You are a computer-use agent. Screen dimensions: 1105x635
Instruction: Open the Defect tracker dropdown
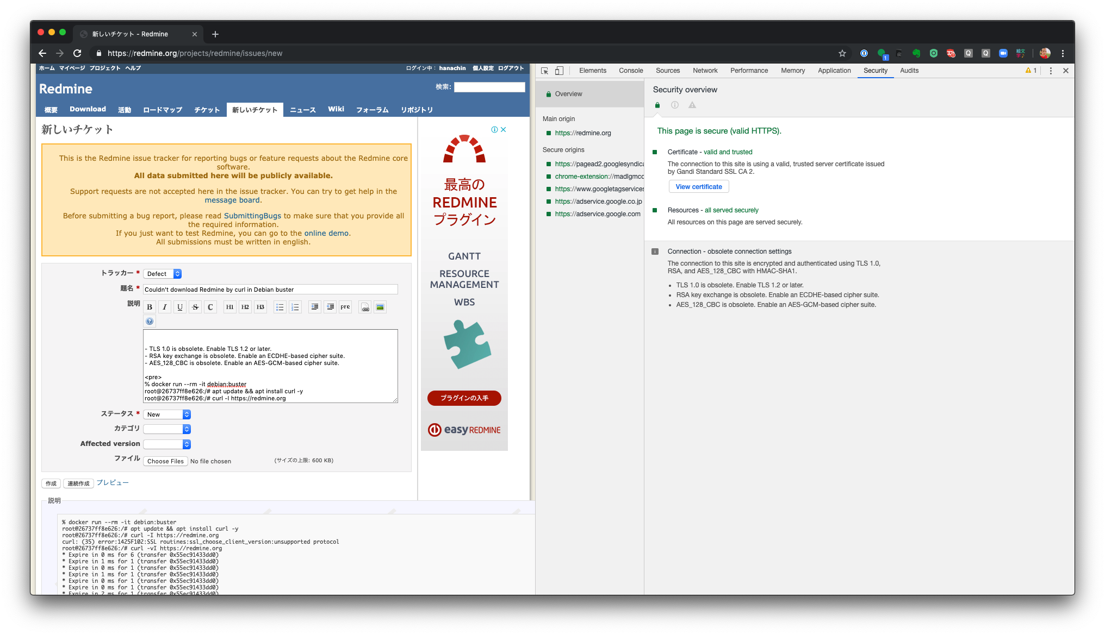(163, 274)
